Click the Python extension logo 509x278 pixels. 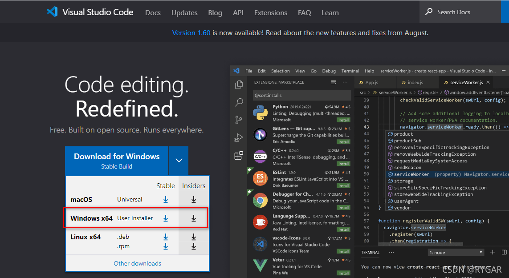coord(261,113)
